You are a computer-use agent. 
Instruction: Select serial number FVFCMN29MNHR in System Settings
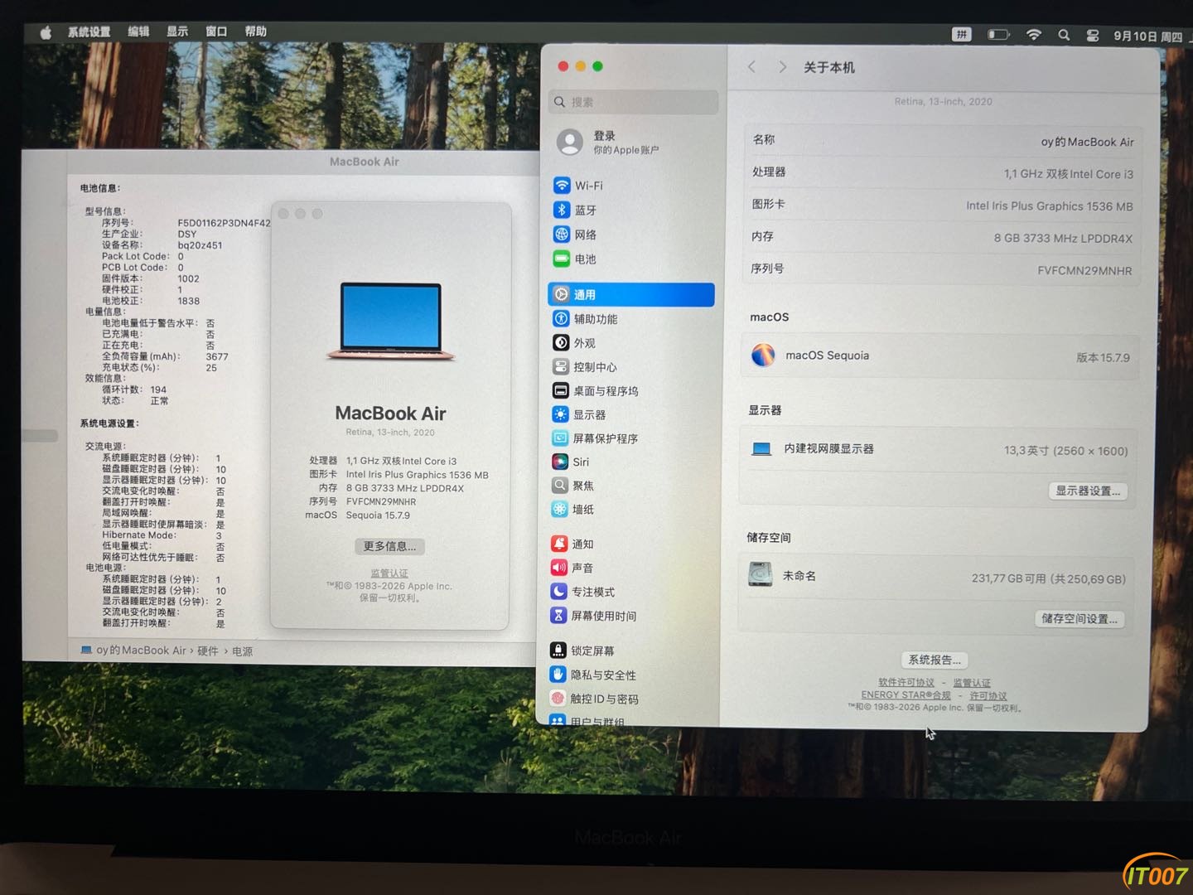pos(1084,271)
